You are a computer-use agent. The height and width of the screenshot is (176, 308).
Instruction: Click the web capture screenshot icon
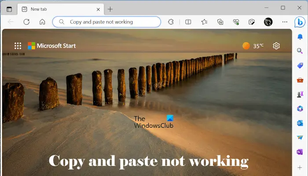click(252, 22)
